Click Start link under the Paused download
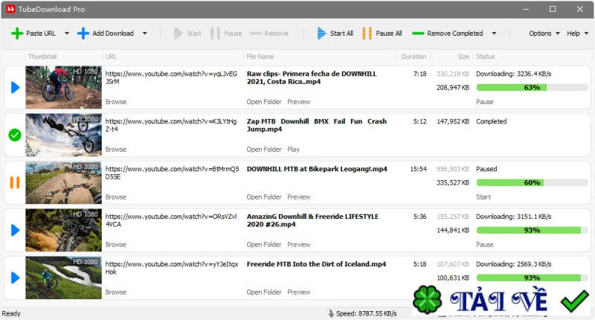 pos(483,197)
